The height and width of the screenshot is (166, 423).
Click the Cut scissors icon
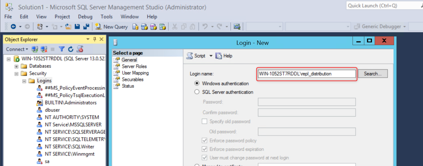tap(175, 26)
